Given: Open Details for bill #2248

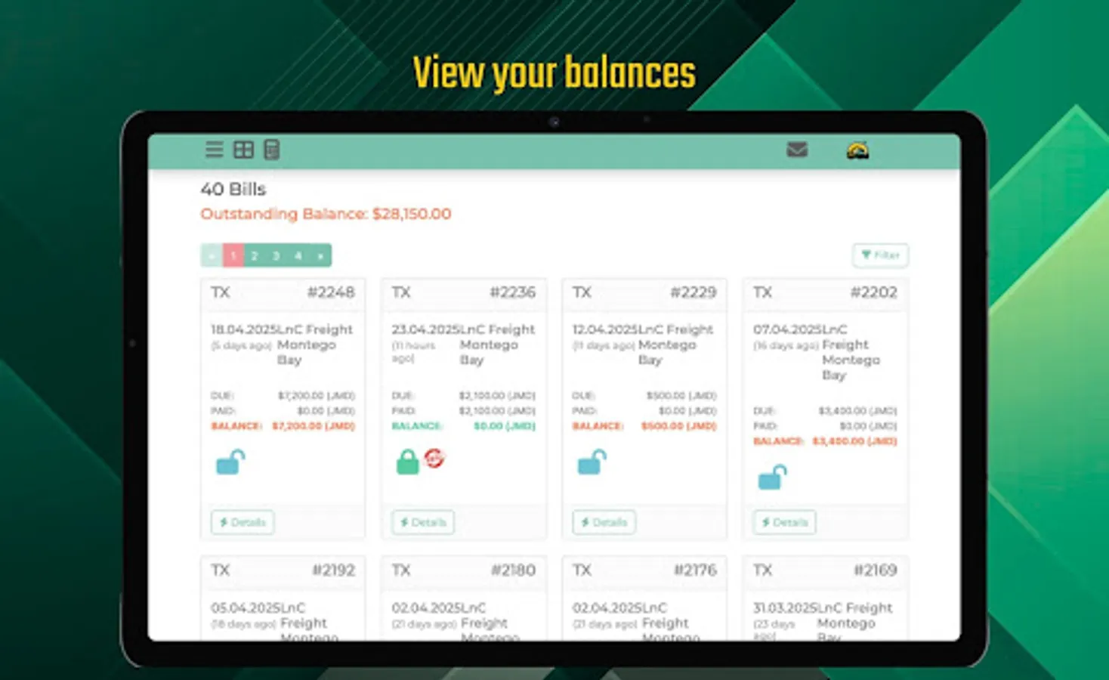Looking at the screenshot, I should click(x=242, y=522).
